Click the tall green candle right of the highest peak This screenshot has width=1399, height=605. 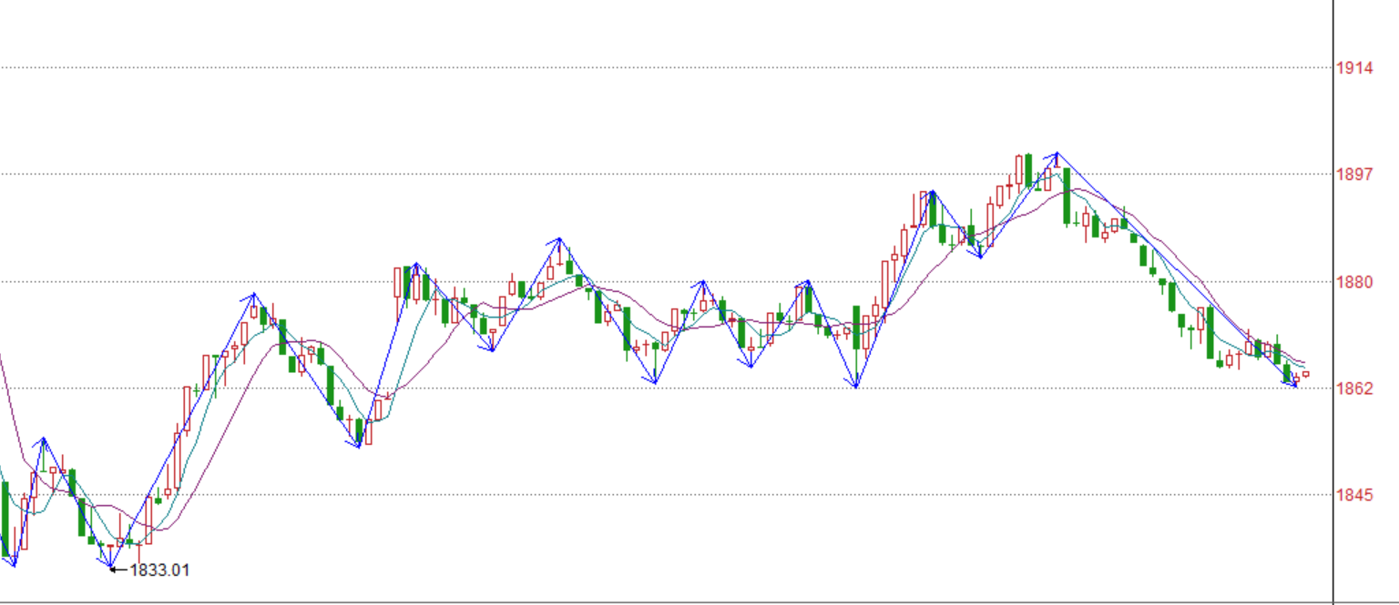click(1067, 196)
